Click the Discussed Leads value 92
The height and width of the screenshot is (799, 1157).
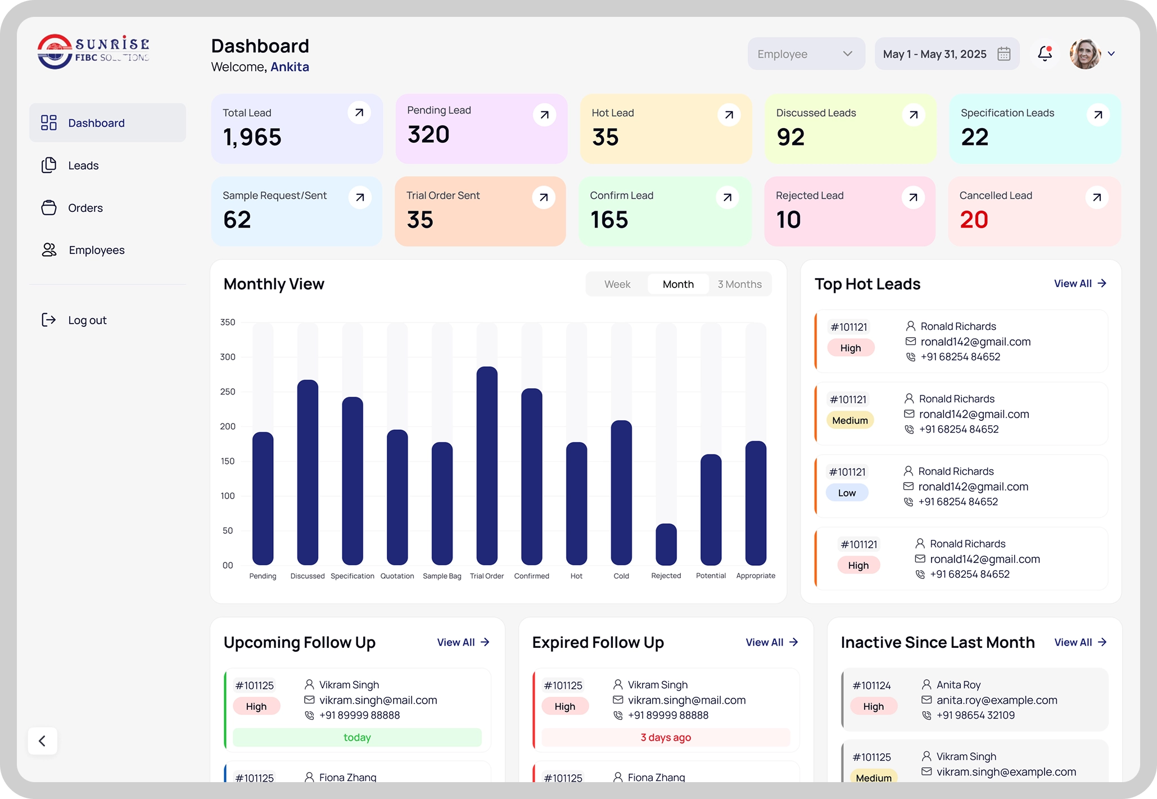(790, 137)
